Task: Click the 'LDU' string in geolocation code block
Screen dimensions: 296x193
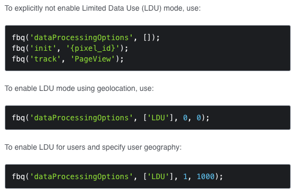Action: (x=158, y=118)
